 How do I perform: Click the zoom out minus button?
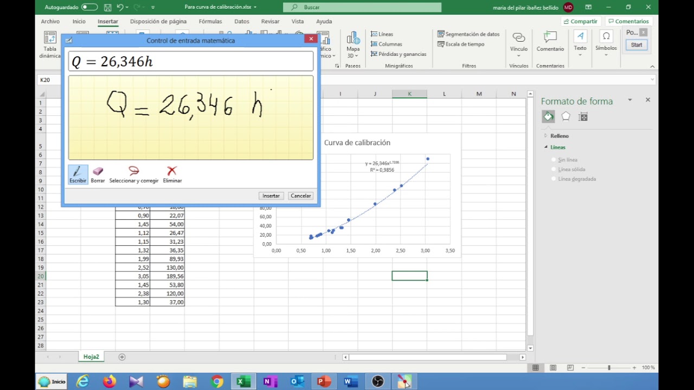(x=583, y=368)
